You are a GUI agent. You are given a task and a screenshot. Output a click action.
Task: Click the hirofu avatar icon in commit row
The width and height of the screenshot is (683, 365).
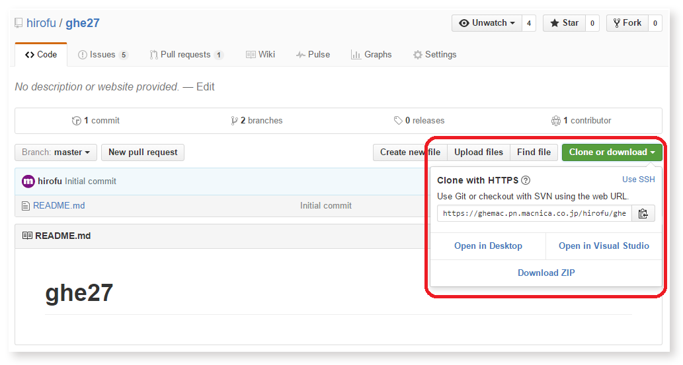[28, 181]
